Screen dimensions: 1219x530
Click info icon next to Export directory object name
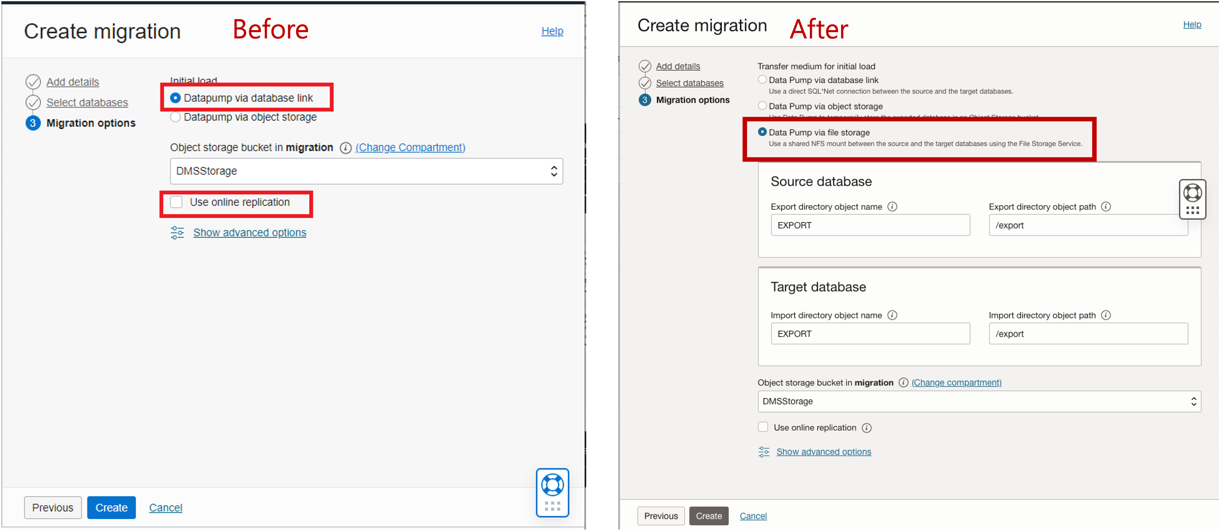tap(892, 206)
